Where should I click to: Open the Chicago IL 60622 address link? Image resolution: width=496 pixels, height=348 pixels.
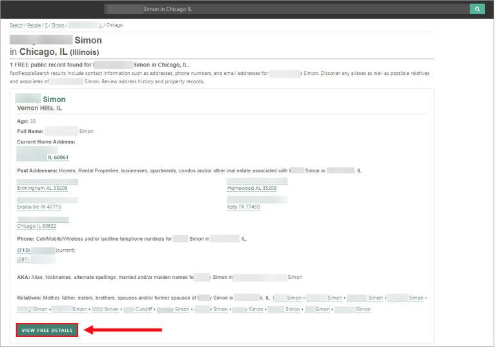(x=36, y=226)
